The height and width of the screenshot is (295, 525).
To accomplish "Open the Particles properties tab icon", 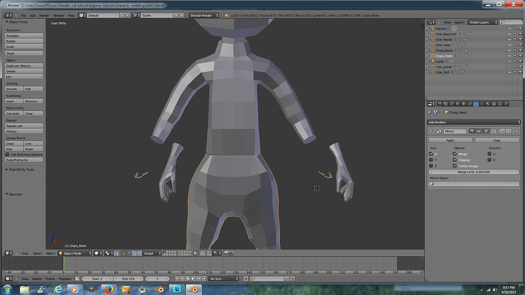I will 500,103.
